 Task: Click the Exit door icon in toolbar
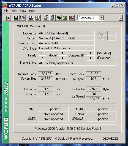pyautogui.click(x=8, y=18)
